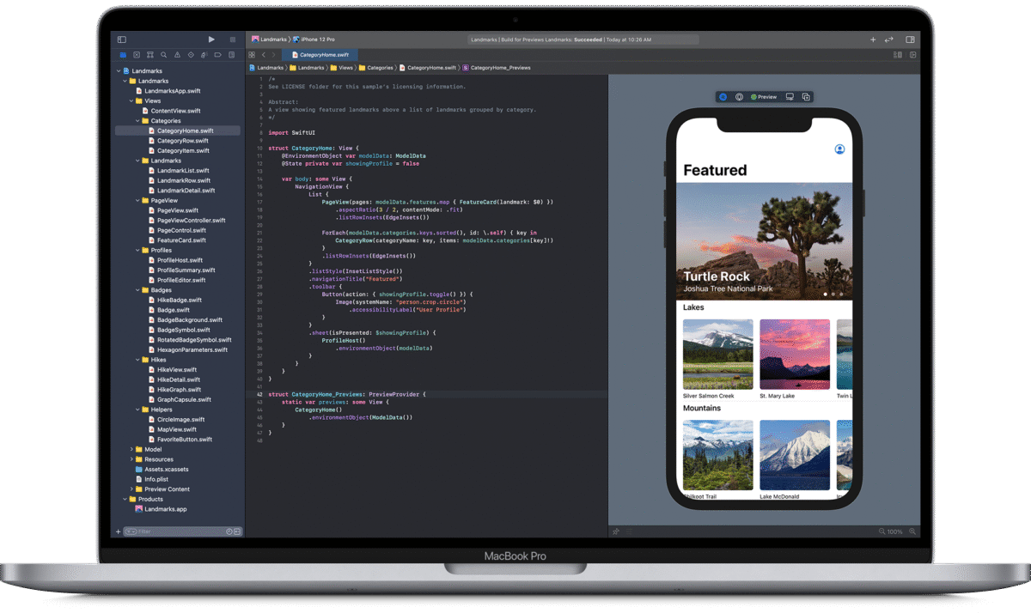
Task: Click the code review arrows button
Action: click(889, 39)
